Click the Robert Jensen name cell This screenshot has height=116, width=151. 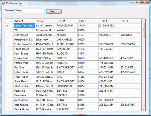tap(24, 49)
